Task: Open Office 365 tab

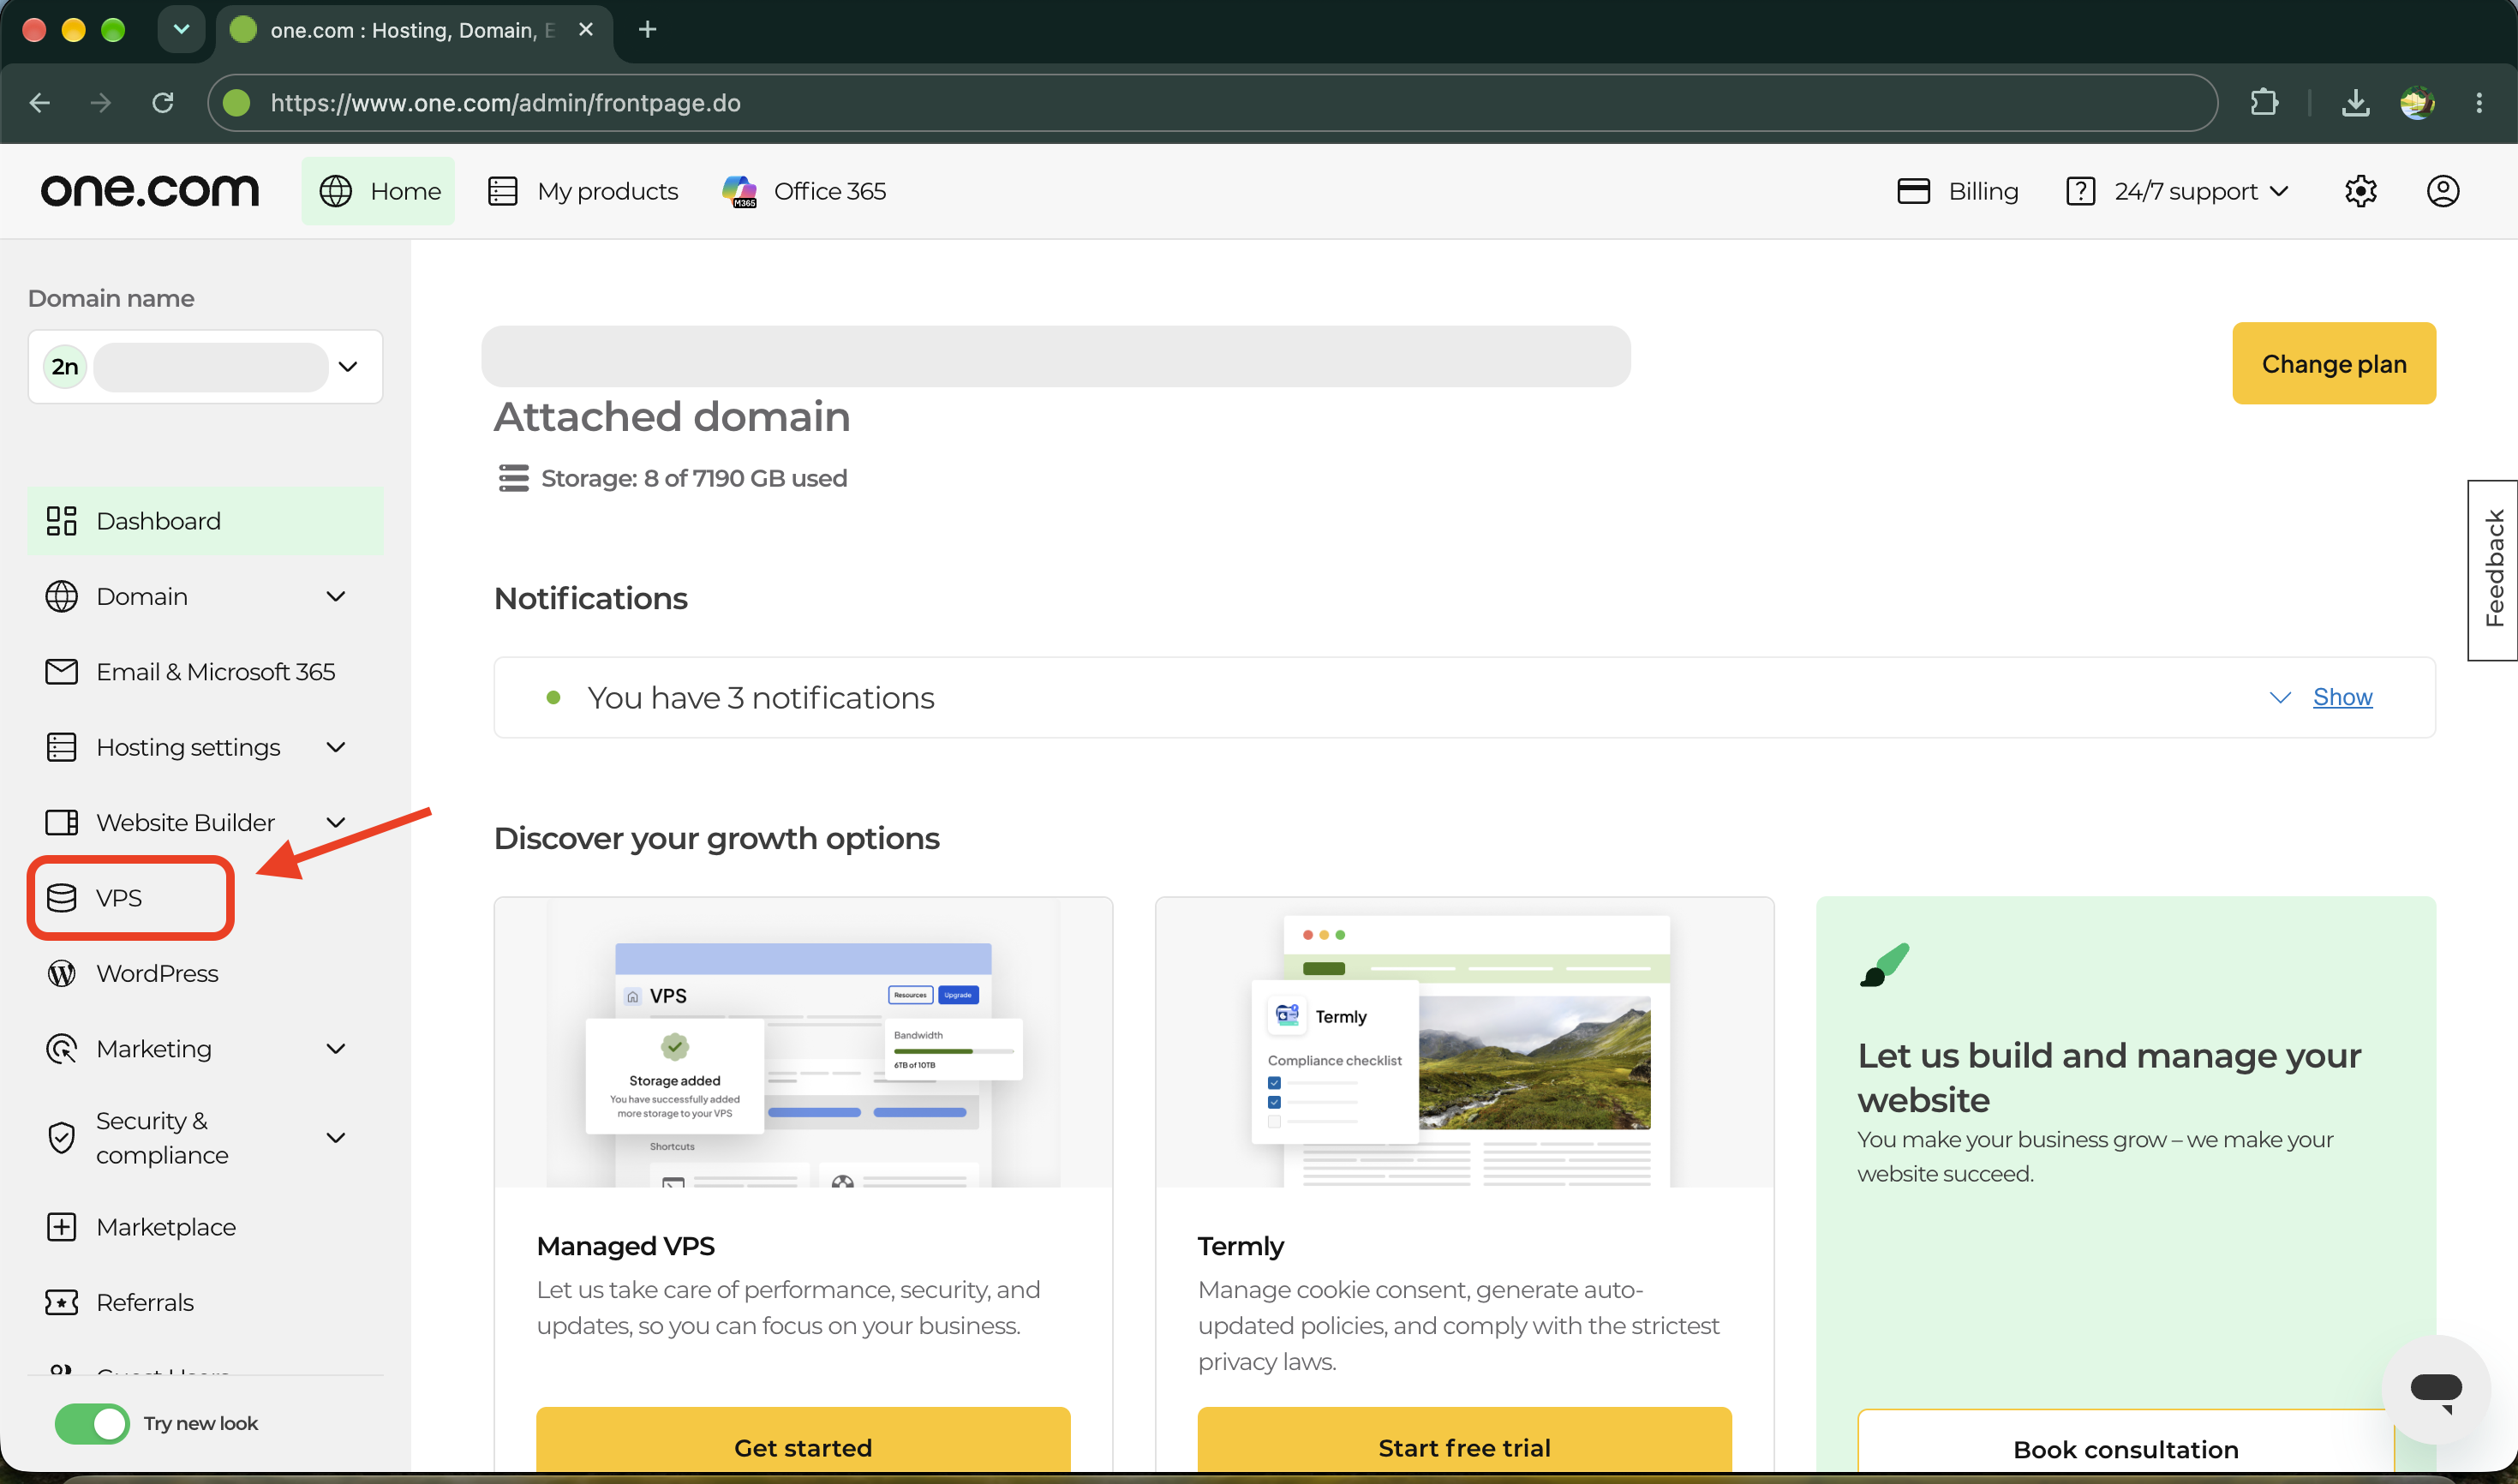Action: tap(804, 191)
